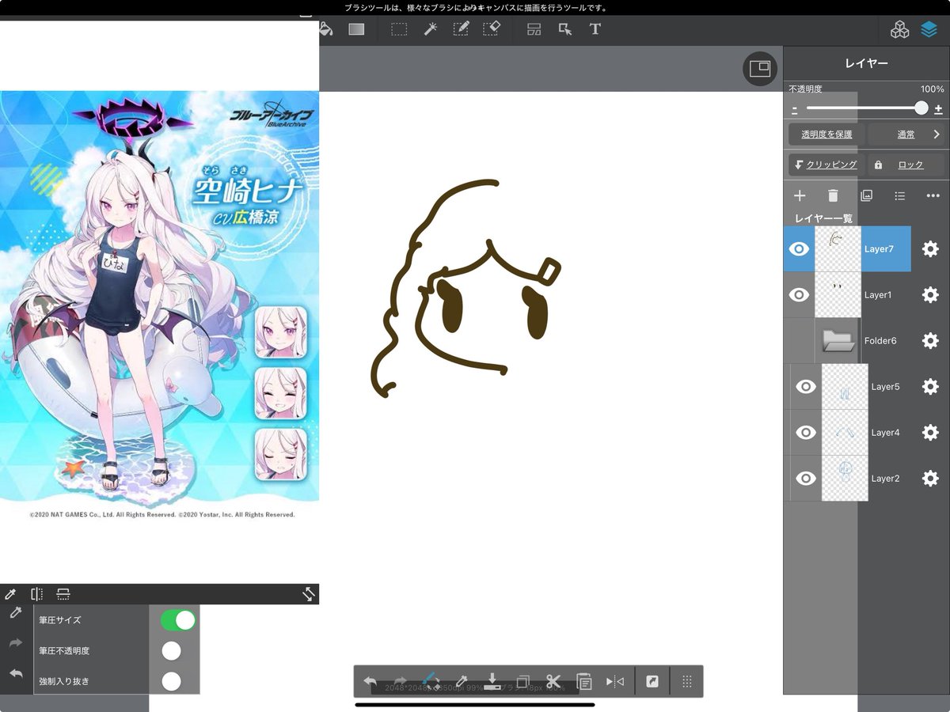
Task: Select eyedropper in the bottom toolbar
Action: 462,681
